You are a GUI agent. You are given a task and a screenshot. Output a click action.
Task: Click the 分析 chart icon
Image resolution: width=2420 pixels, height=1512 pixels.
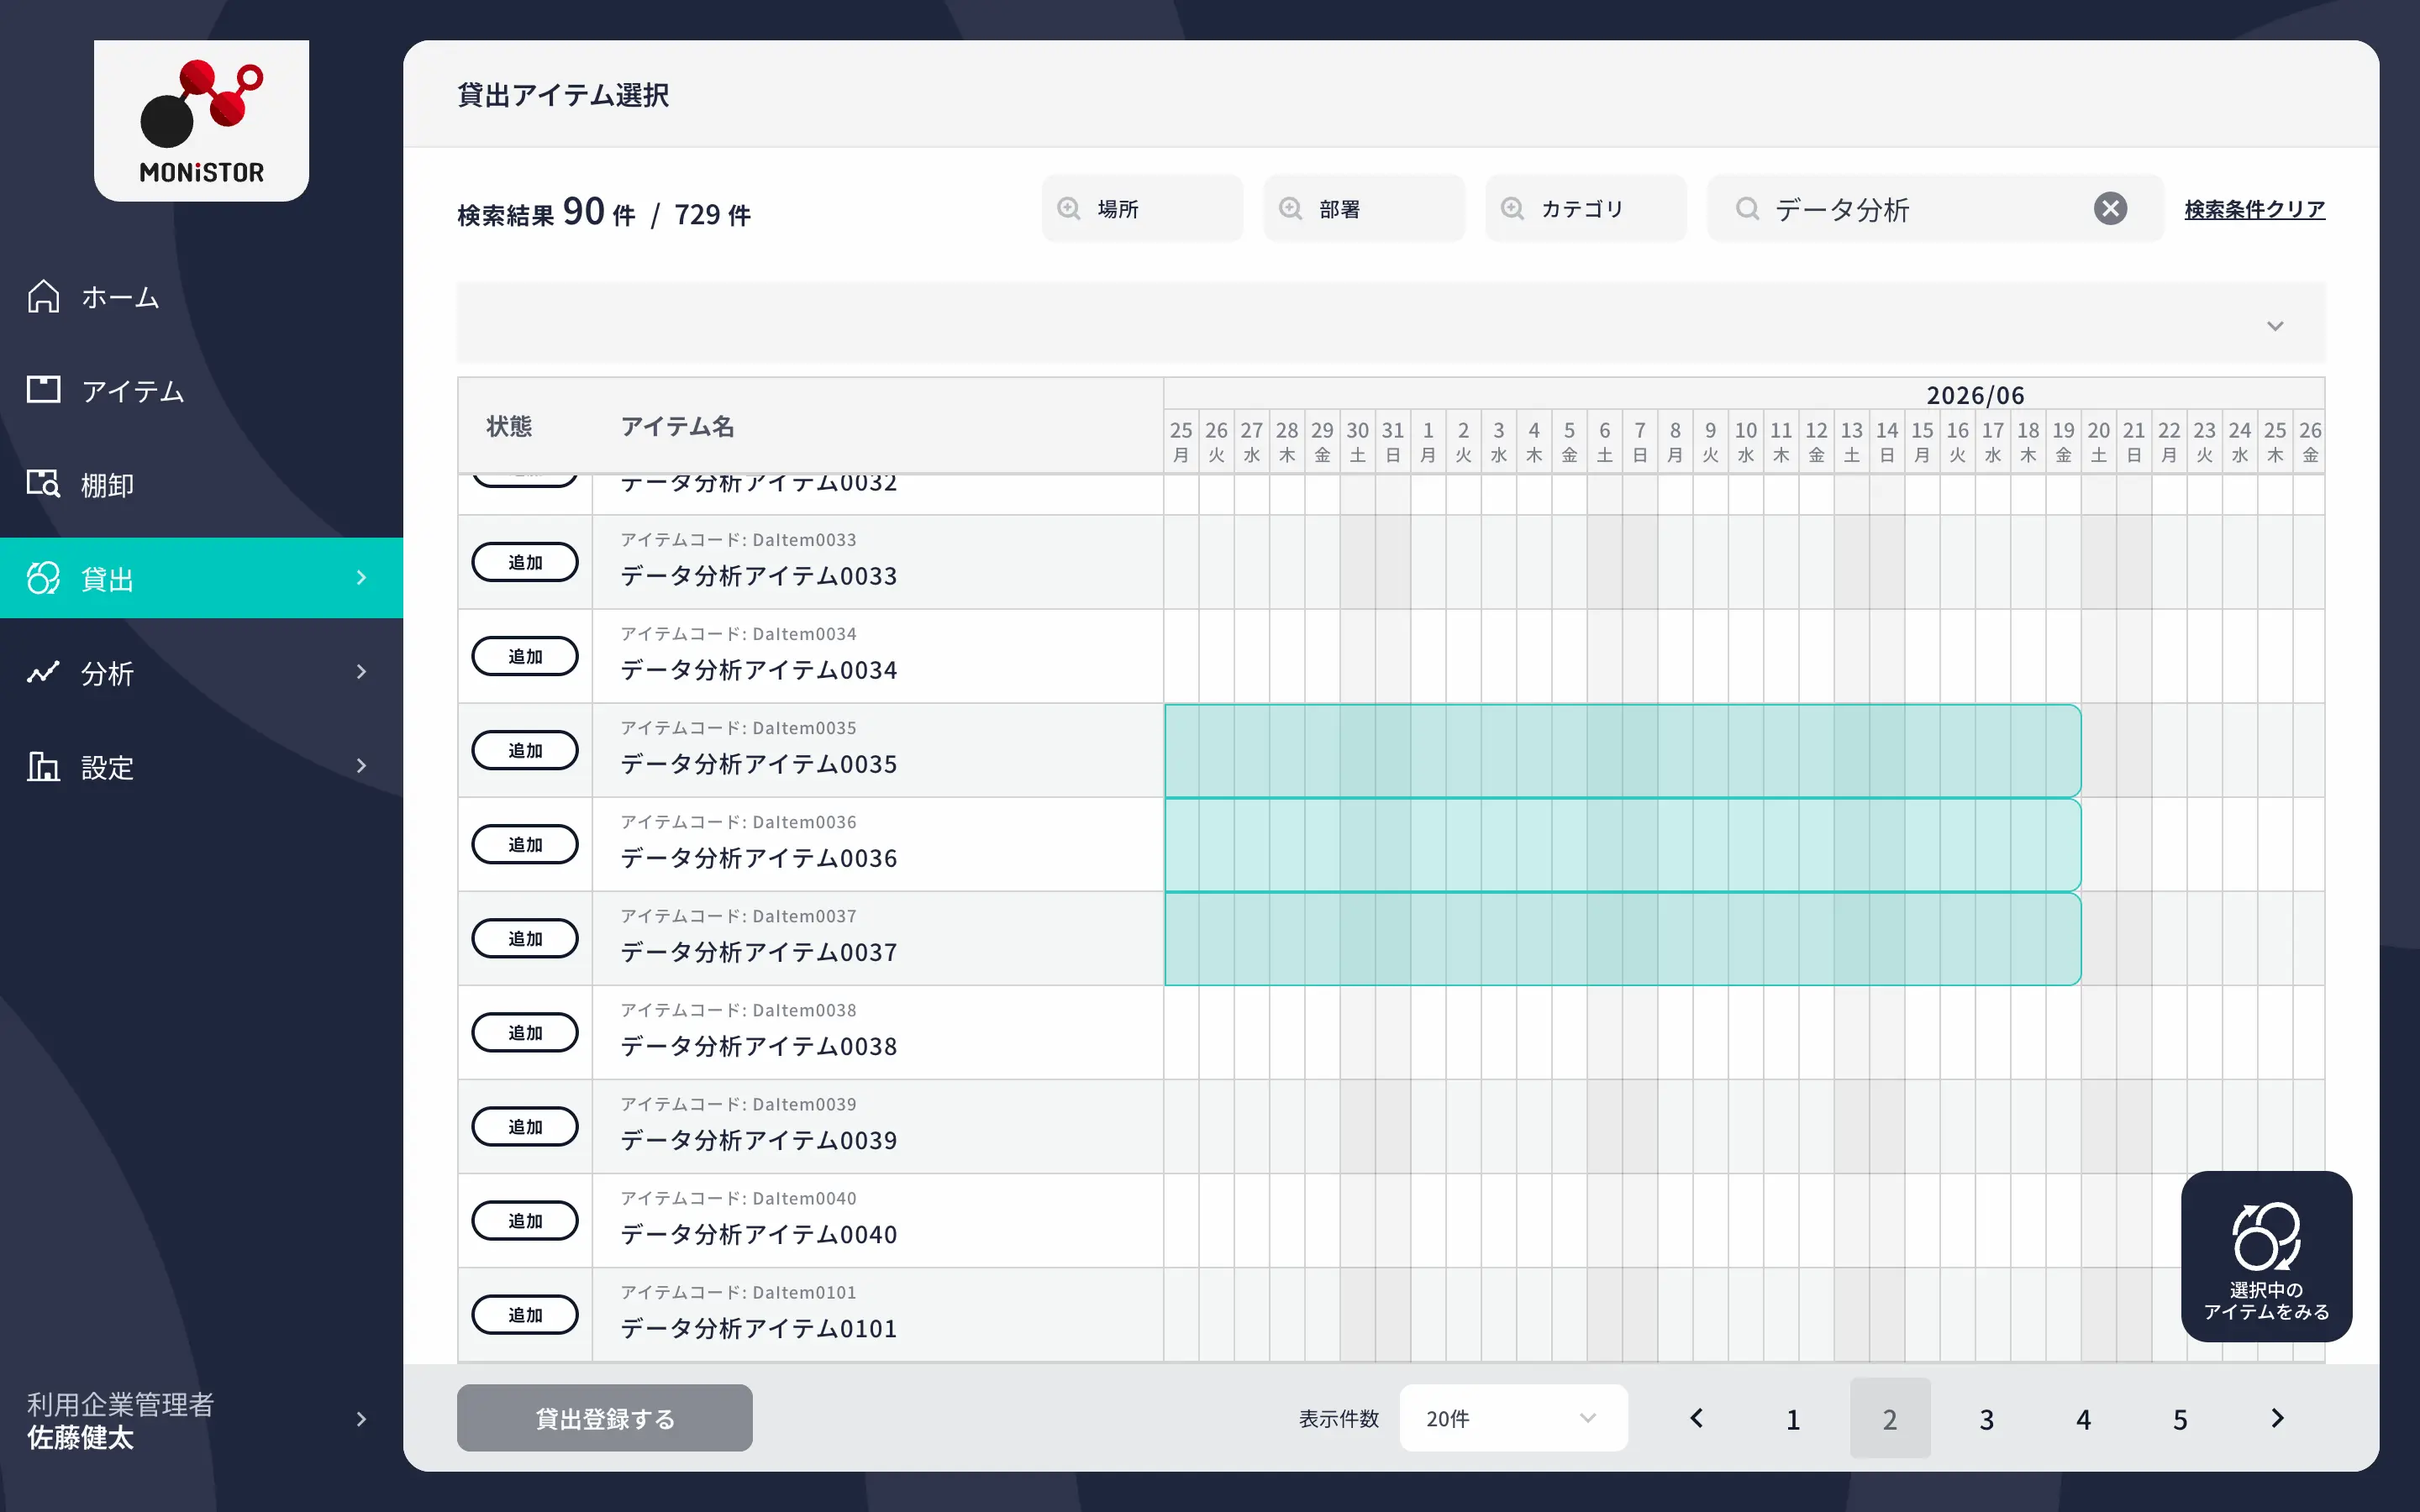[x=43, y=672]
